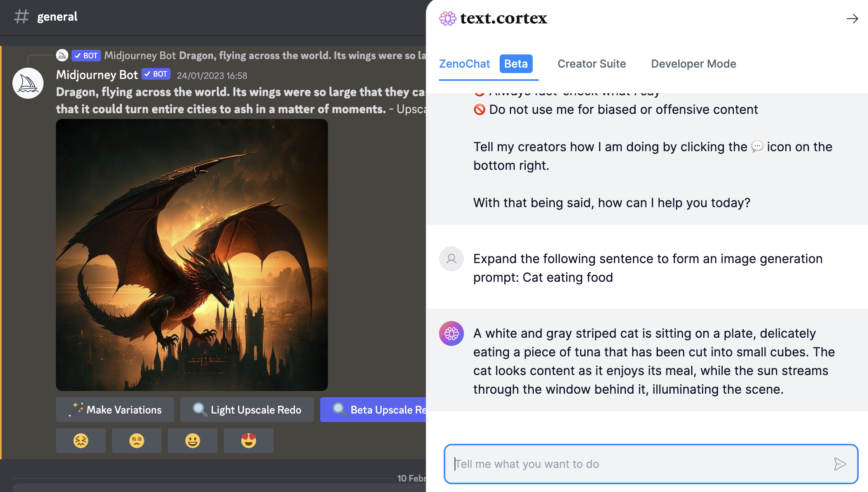This screenshot has width=868, height=492.
Task: Click the user avatar beside the prompt message
Action: click(451, 259)
